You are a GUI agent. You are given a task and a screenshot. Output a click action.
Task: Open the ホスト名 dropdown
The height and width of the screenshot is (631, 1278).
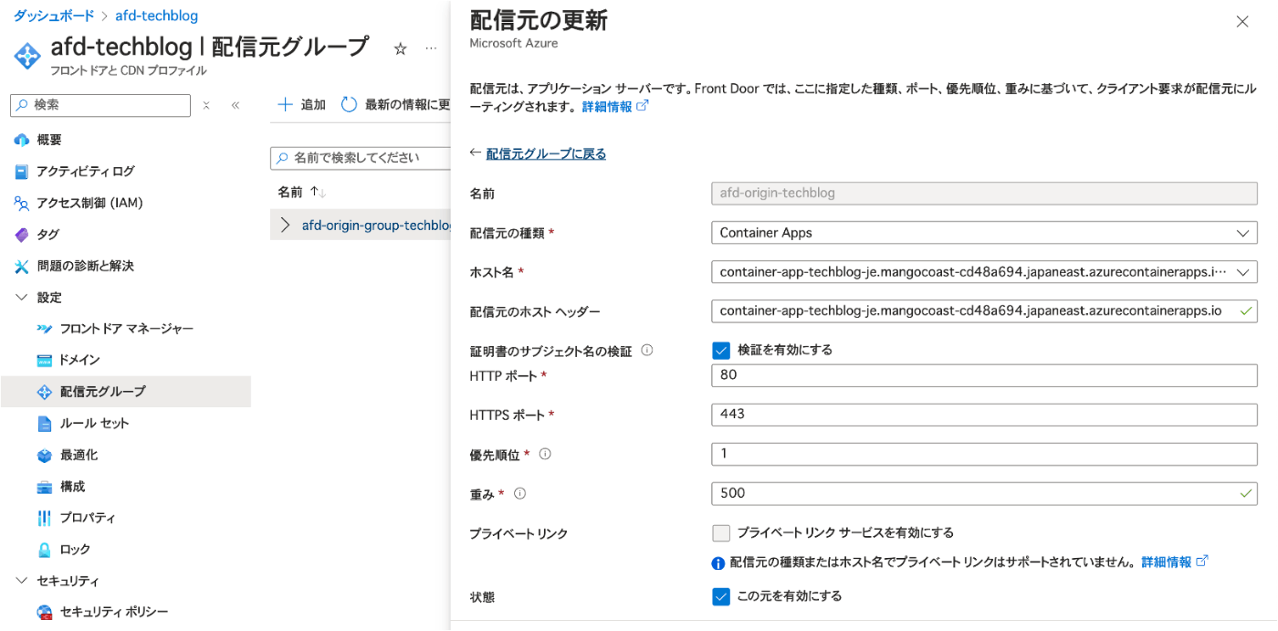click(x=984, y=272)
